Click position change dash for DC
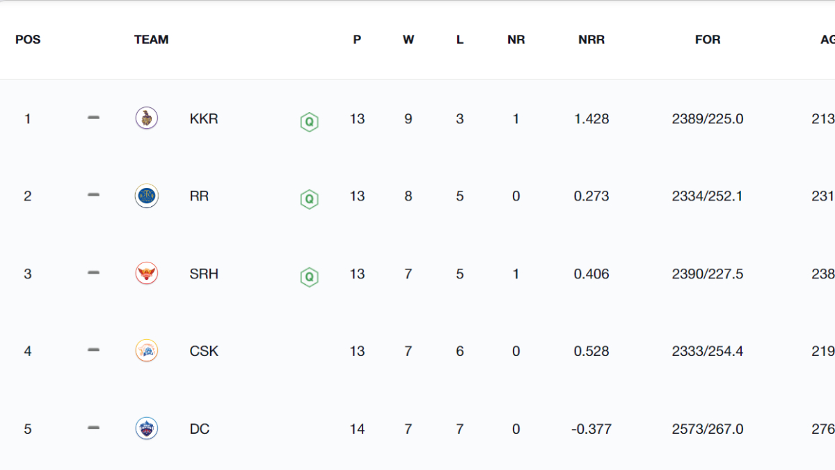This screenshot has width=835, height=470. [93, 428]
